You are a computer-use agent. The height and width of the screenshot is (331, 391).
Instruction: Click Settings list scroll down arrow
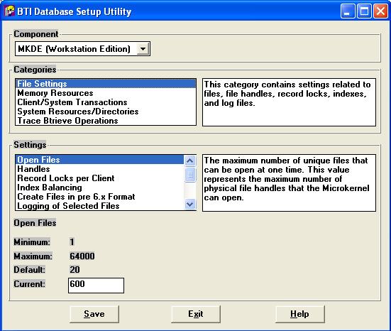coord(190,205)
